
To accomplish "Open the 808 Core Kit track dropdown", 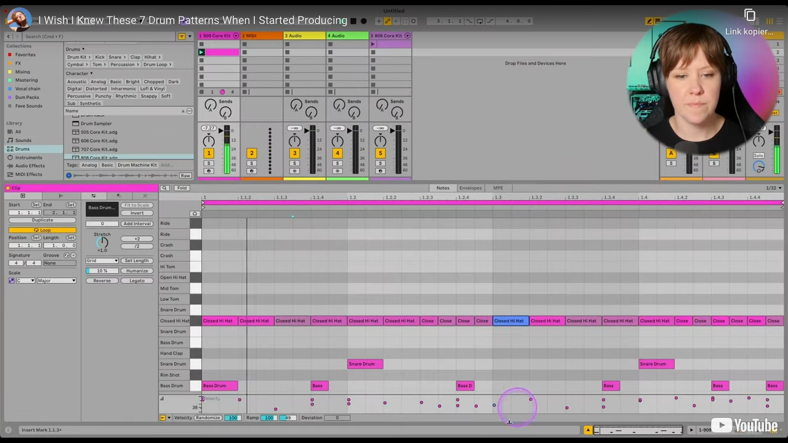I will tap(408, 36).
